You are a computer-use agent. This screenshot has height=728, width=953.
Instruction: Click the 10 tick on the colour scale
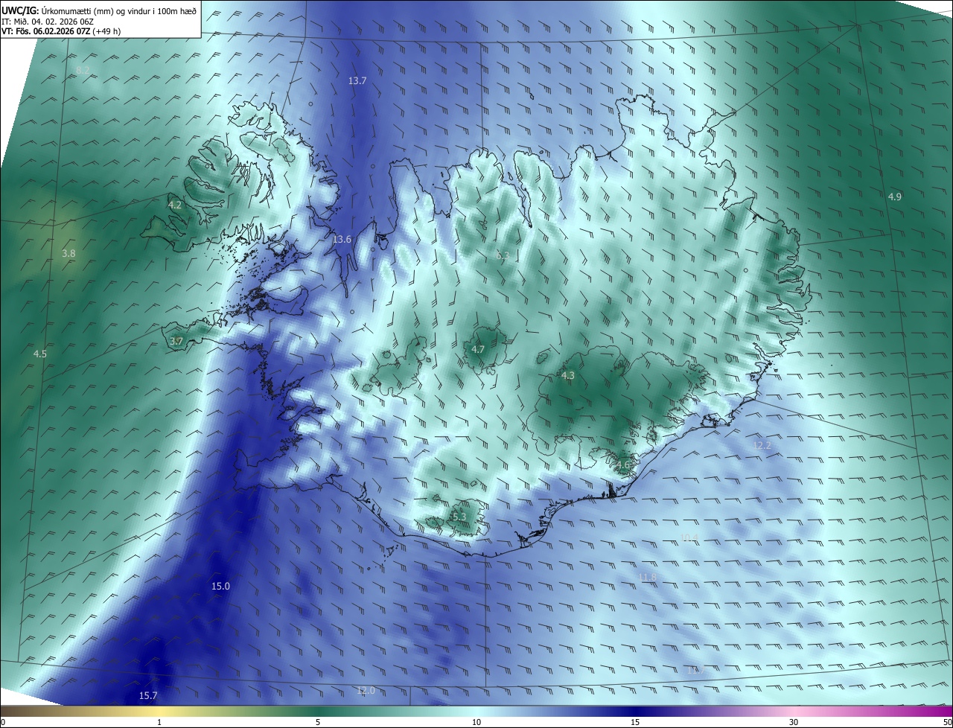pos(476,722)
